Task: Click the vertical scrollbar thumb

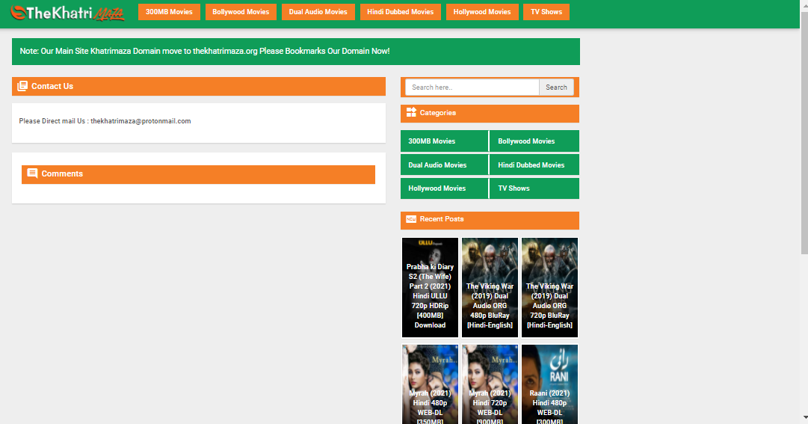Action: [x=804, y=132]
